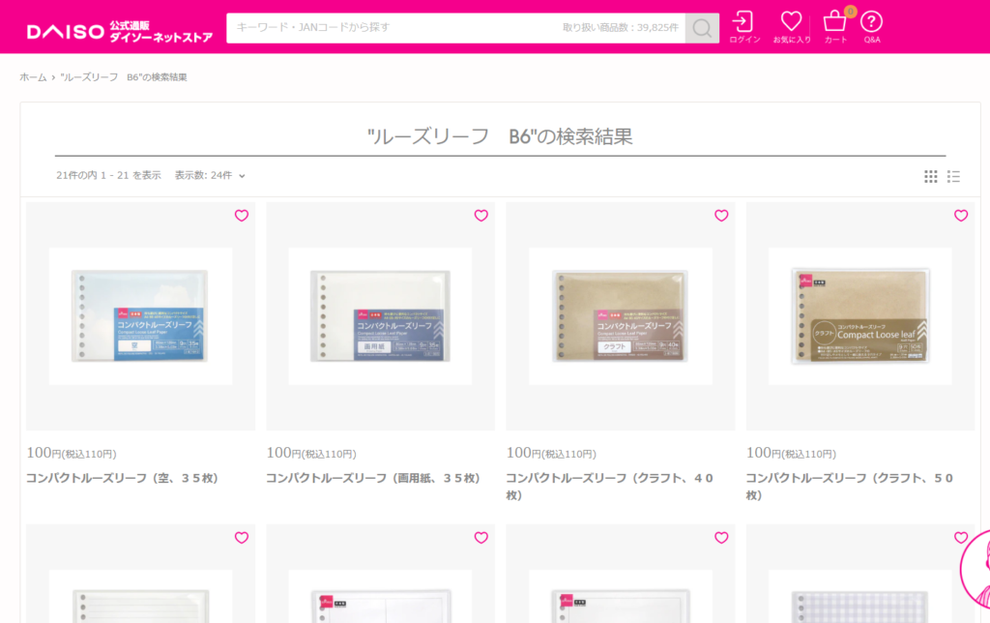
Task: Open the お気に入り favorites in the header
Action: click(792, 27)
